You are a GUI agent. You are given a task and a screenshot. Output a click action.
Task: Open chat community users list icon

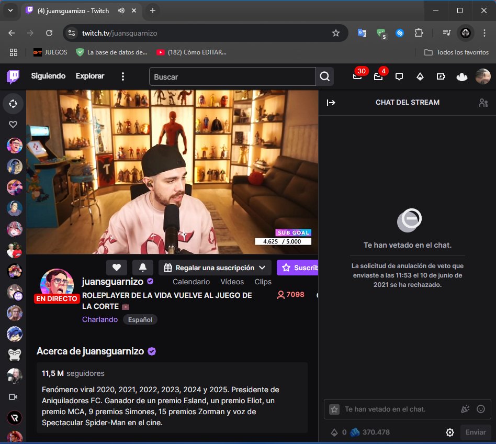click(483, 103)
